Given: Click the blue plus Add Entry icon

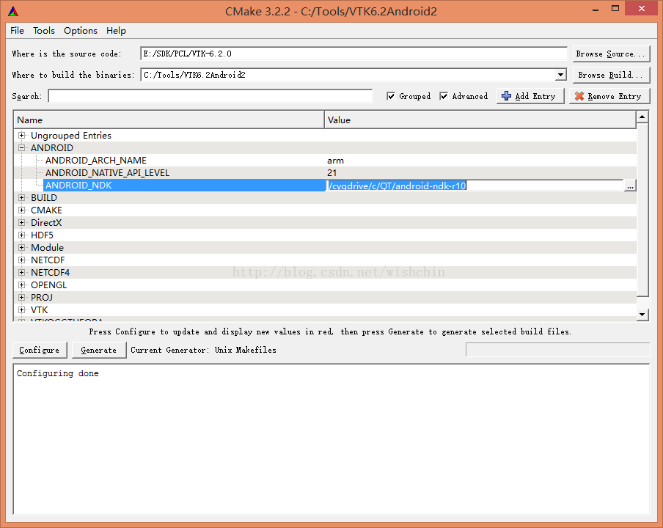Looking at the screenshot, I should point(506,96).
